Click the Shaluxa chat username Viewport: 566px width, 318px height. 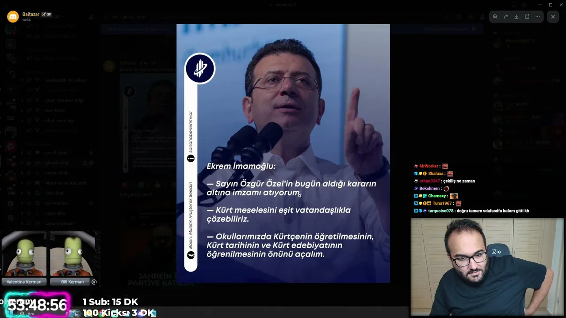click(436, 174)
